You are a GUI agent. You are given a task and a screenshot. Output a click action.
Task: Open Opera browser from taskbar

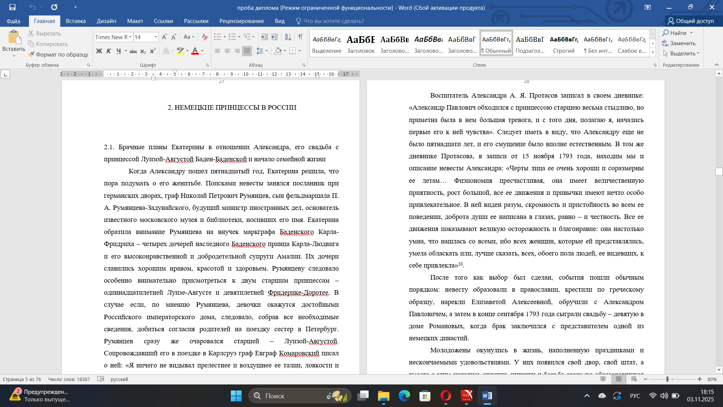(445, 396)
